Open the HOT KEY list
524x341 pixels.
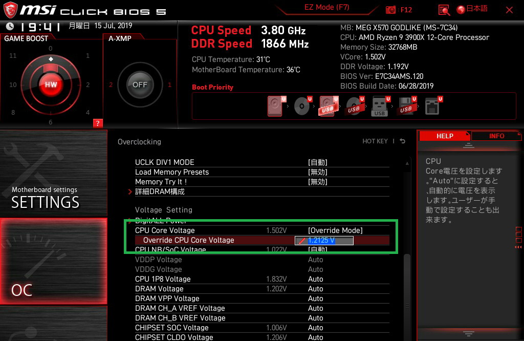pyautogui.click(x=375, y=141)
